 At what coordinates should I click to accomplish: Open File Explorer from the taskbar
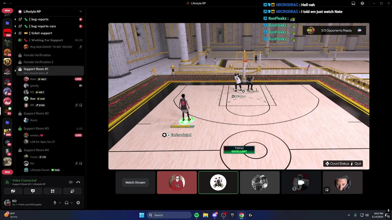click(205, 215)
